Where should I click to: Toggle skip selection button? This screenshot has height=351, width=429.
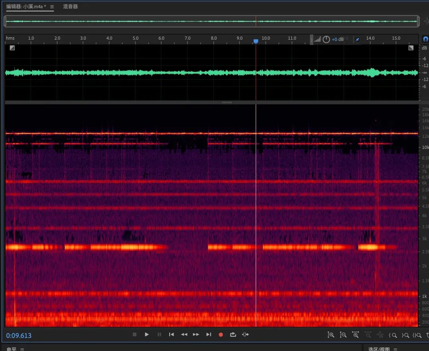point(245,334)
